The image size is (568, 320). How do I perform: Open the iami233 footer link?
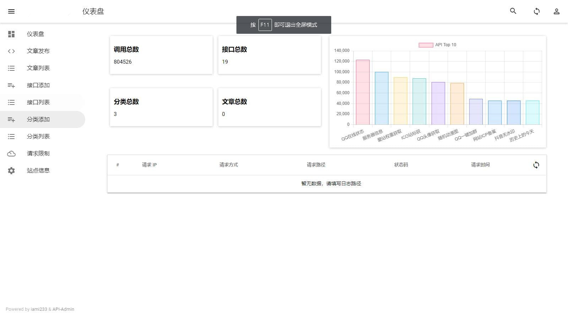tap(39, 309)
